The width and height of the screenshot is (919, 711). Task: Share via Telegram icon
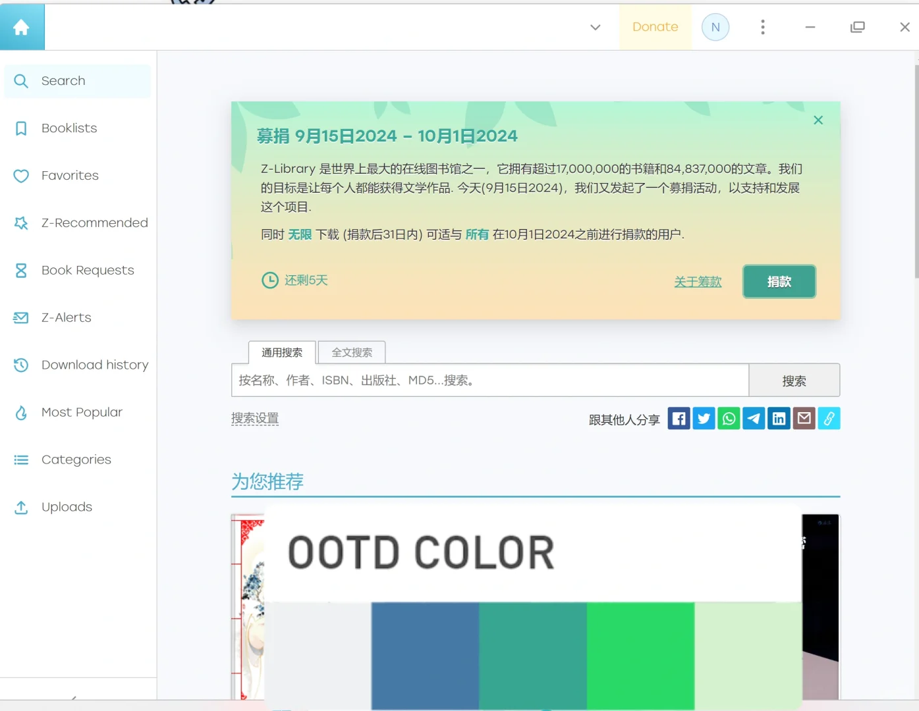pos(754,419)
